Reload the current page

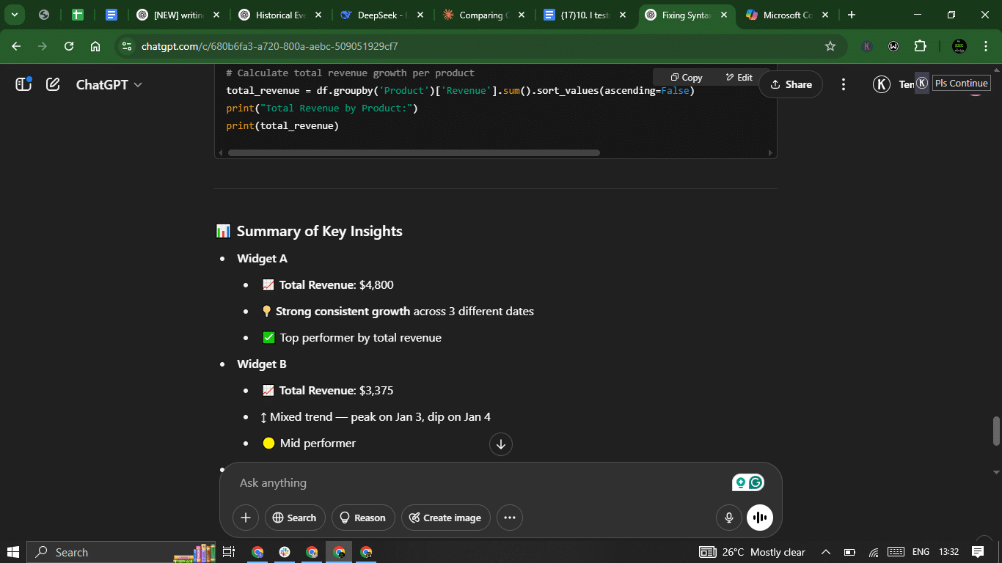point(69,46)
